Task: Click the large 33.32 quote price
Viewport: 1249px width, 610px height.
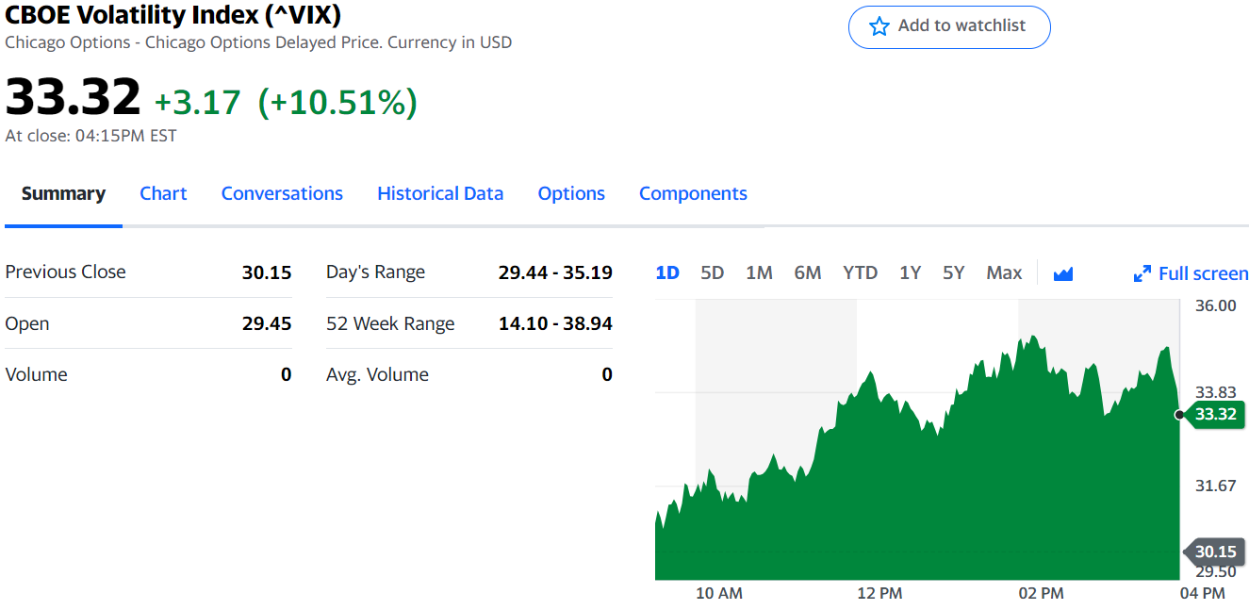Action: tap(73, 96)
